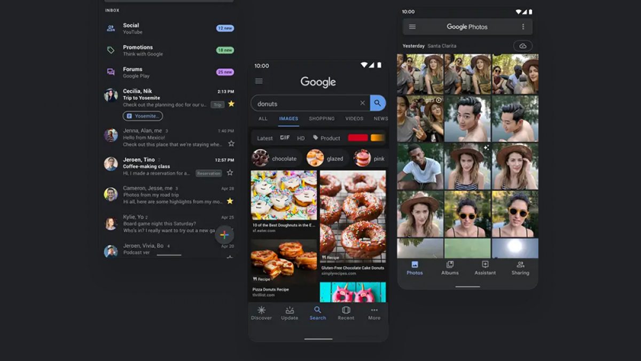Open the Discover tab in Google app
The height and width of the screenshot is (361, 641).
click(261, 313)
